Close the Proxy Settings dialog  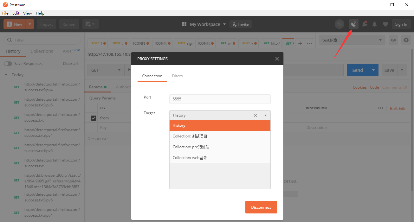pos(277,59)
